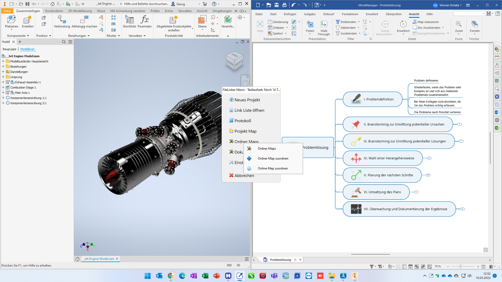Expand Main Axis:1 tree node
The height and width of the screenshot is (282, 502).
[3, 93]
